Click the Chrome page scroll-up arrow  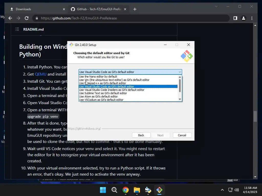[255, 25]
